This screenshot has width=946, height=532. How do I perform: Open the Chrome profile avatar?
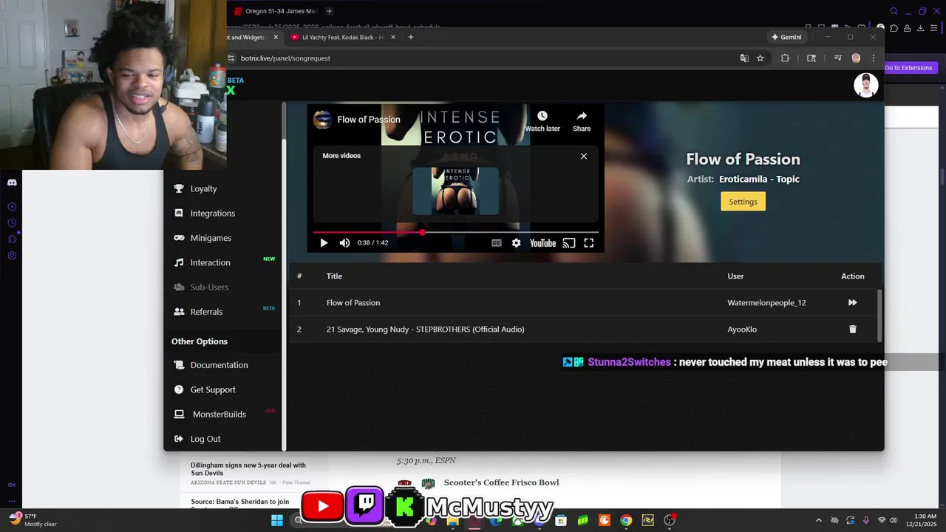tap(856, 58)
